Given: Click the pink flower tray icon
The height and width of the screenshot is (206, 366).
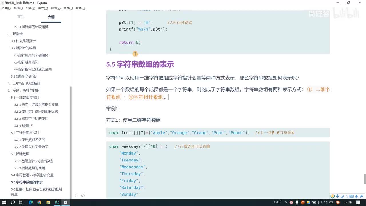Looking at the screenshot, I should point(291,202).
